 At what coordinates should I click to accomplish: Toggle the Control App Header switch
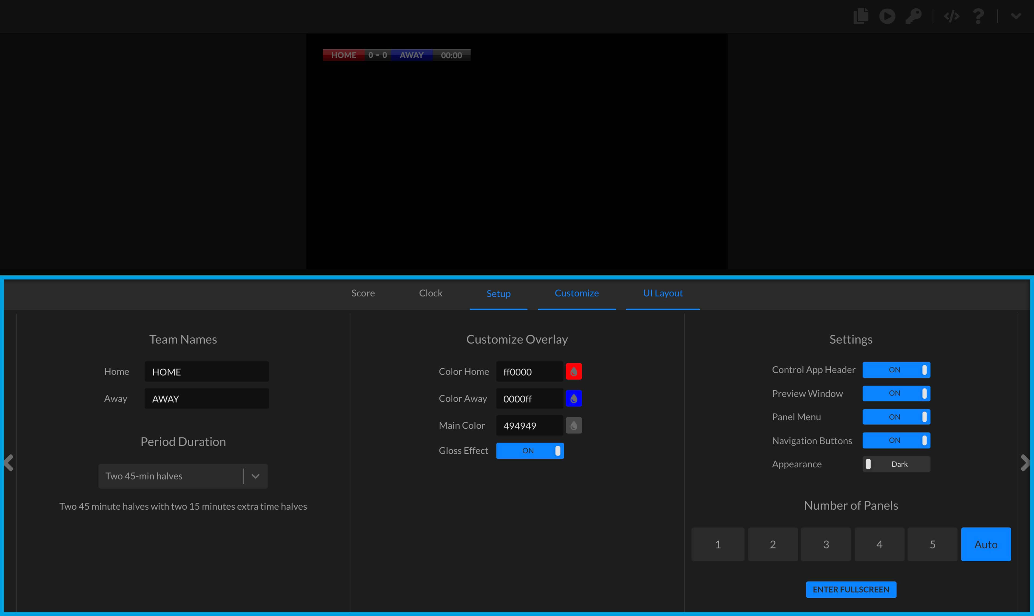point(896,370)
